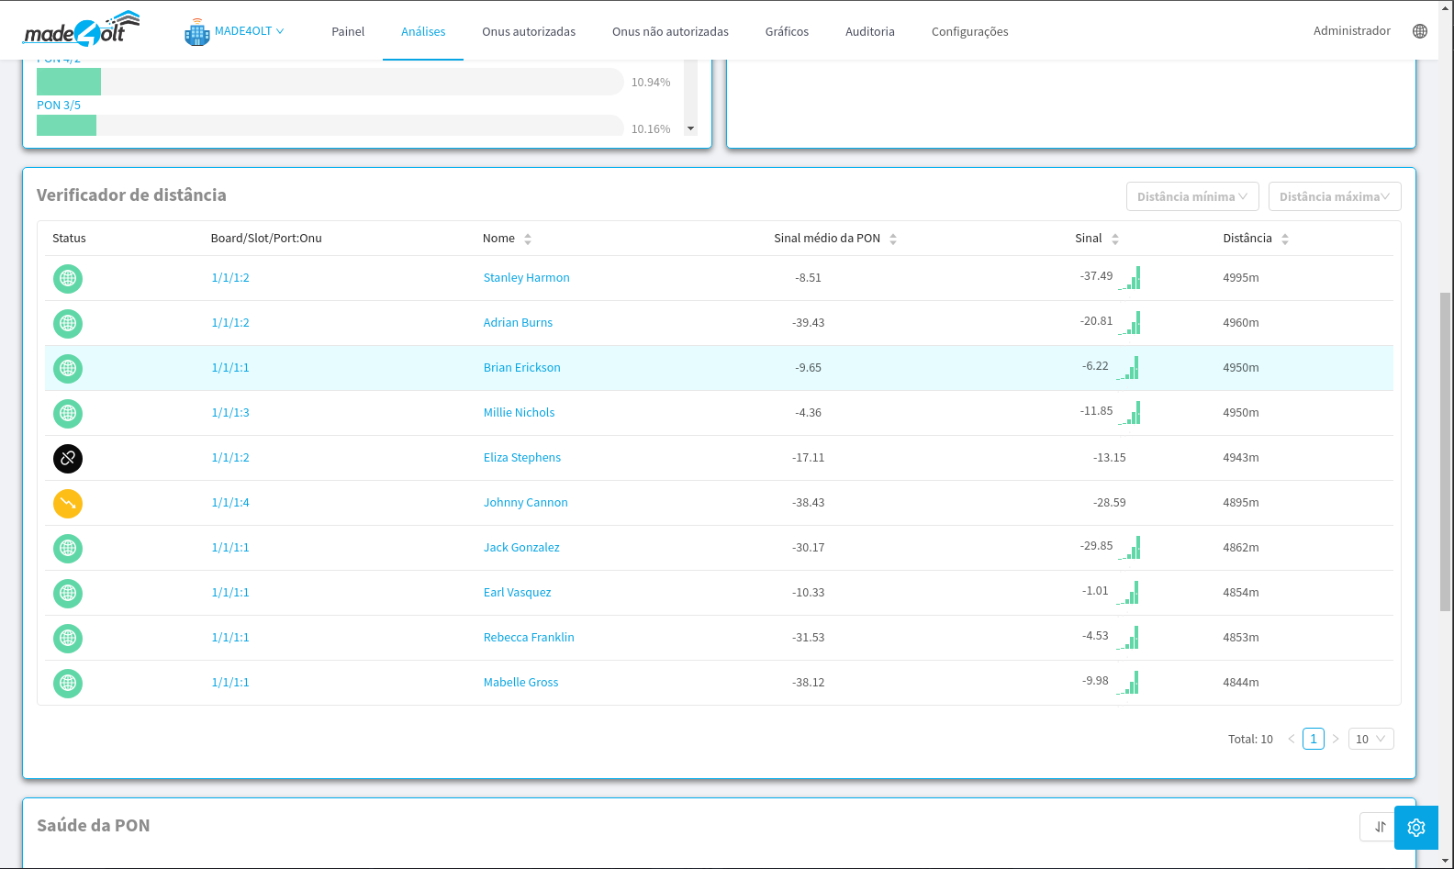Click the PON 3/5 usage progress bar
The height and width of the screenshot is (869, 1454).
330,125
